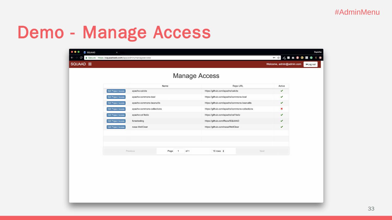Click the active check for apache-commons-beanutils
Screen dimensions: 392x220
[282, 103]
